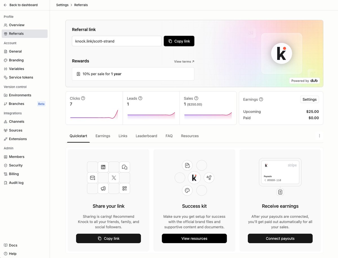Click the palette icon in Success kit graphic
The width and height of the screenshot is (338, 258).
click(x=187, y=190)
